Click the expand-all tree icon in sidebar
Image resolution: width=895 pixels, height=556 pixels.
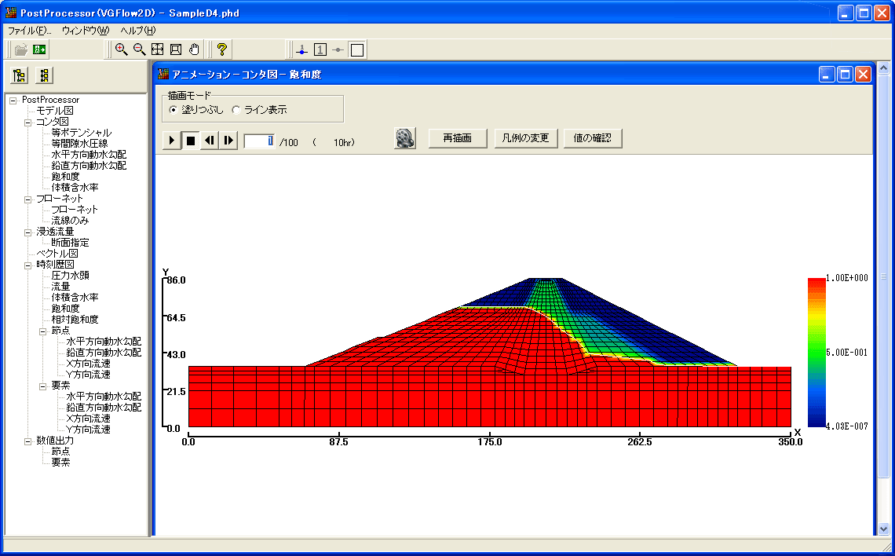click(20, 75)
